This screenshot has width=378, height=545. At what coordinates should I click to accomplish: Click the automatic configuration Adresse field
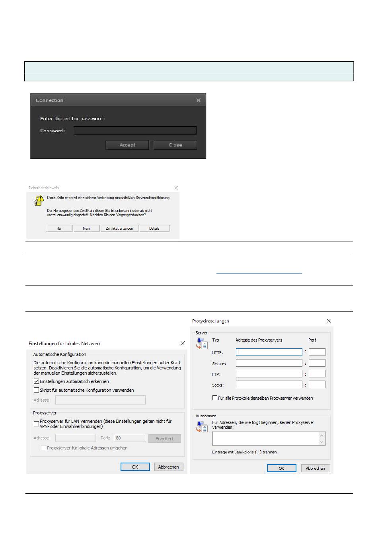pos(100,400)
